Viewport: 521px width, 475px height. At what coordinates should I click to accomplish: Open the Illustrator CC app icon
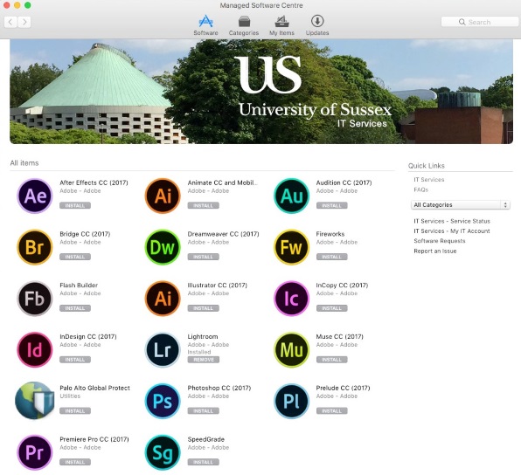click(x=163, y=299)
